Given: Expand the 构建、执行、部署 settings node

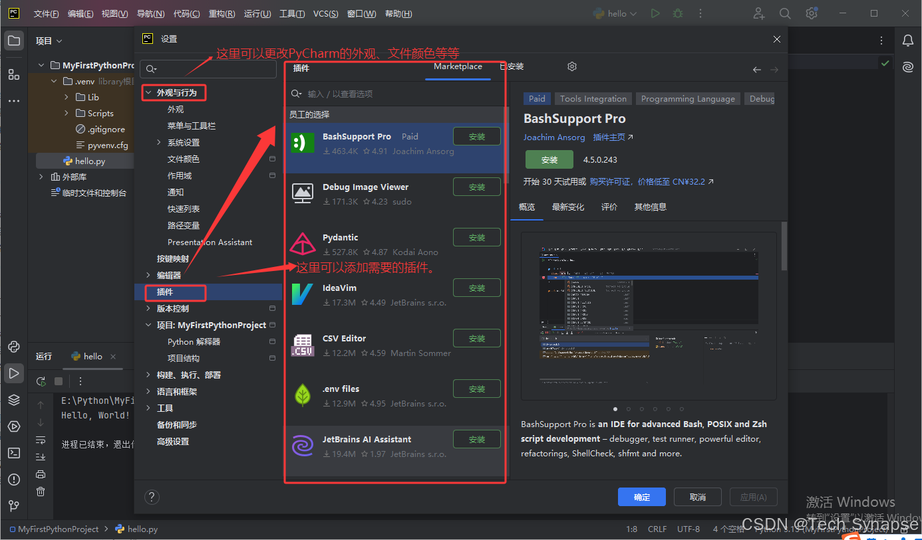Looking at the screenshot, I should pyautogui.click(x=148, y=375).
